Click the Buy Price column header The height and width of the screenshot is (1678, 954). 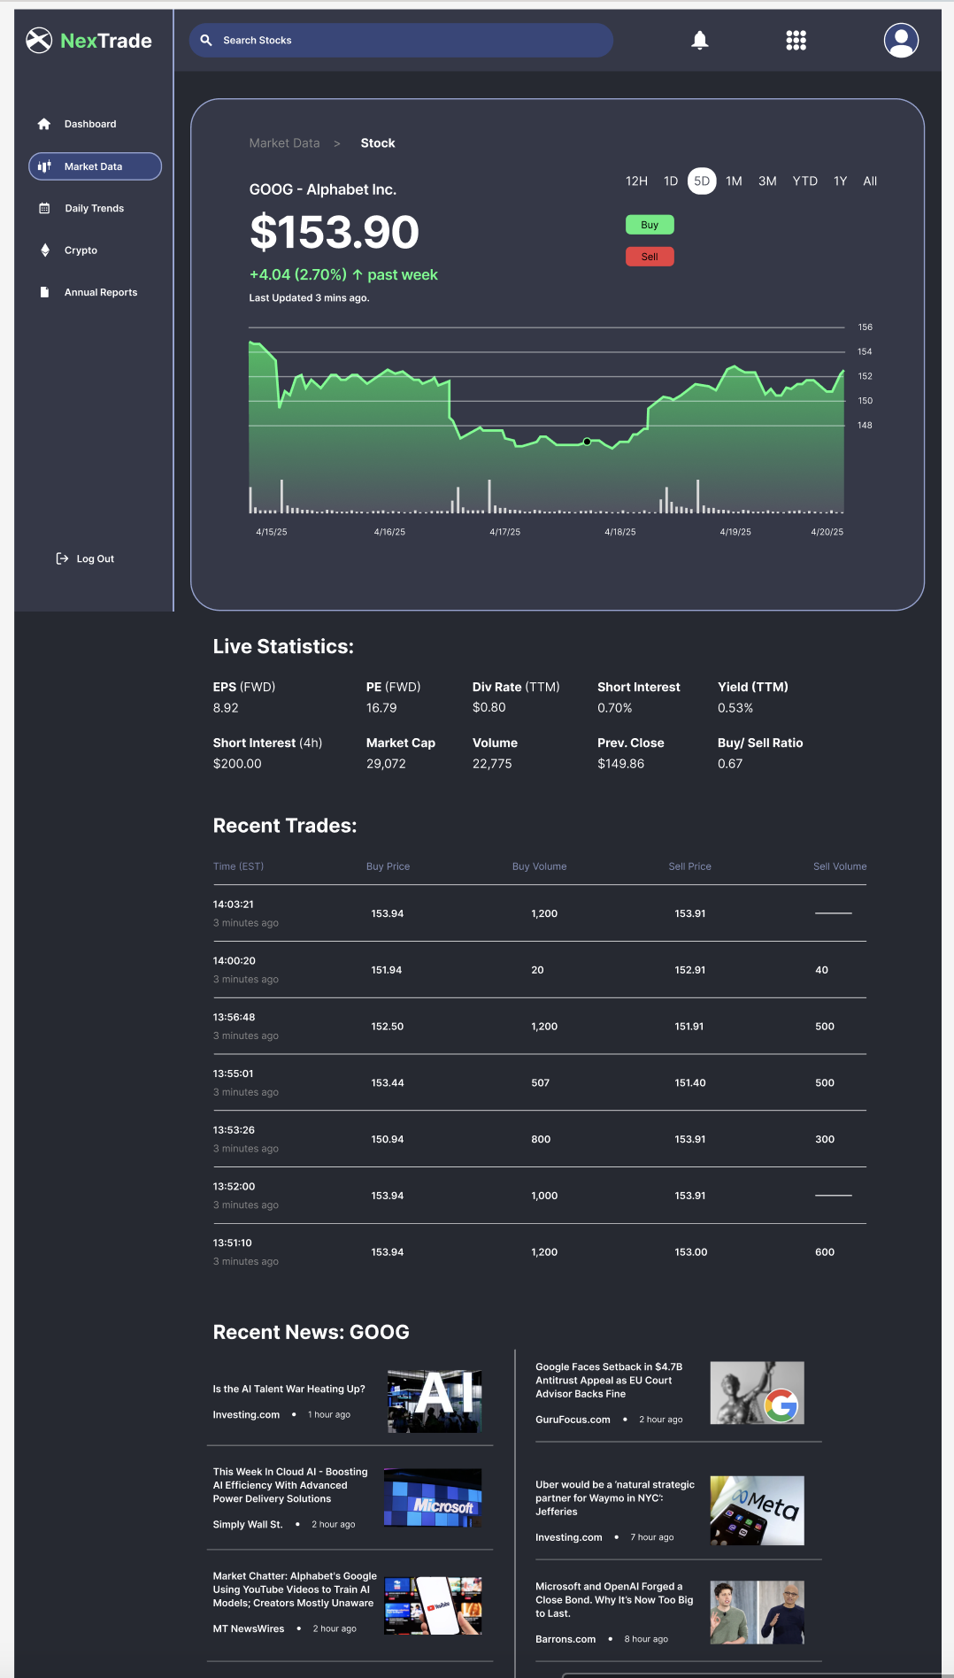(x=388, y=866)
